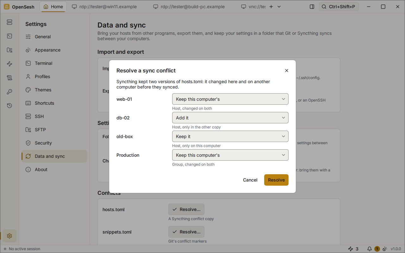Open Themes settings
The image size is (405, 253).
pos(54,90)
